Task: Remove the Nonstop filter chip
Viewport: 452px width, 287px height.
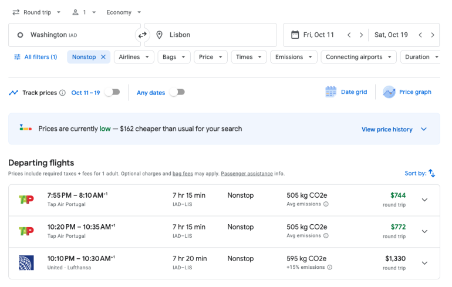Action: (x=103, y=57)
